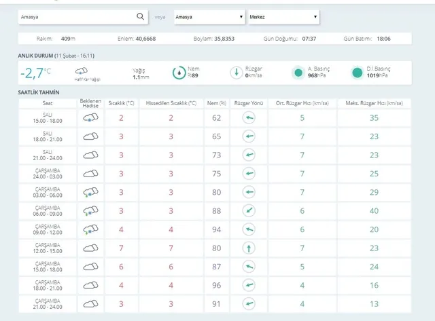Click the wind arrow for Çarşamba 06.00 - 09.00
Image resolution: width=435 pixels, height=321 pixels.
click(249, 211)
